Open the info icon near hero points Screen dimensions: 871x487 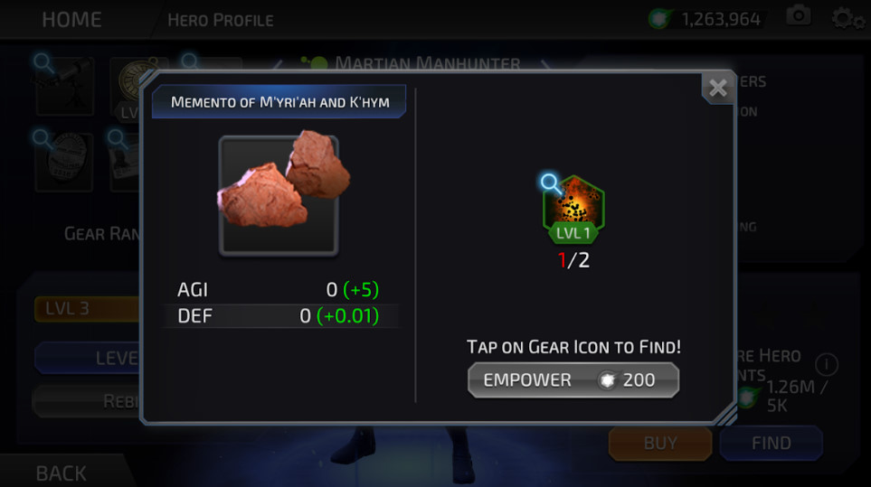[826, 365]
